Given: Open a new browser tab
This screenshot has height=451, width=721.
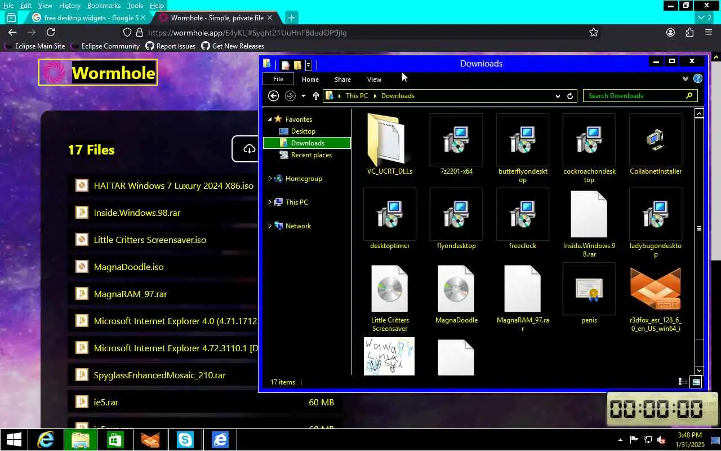Looking at the screenshot, I should click(291, 17).
